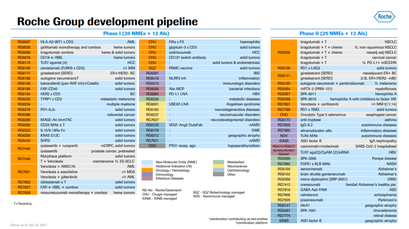Click 'NLRP3 inh' entry
The width and height of the screenshot is (409, 229).
177,78
